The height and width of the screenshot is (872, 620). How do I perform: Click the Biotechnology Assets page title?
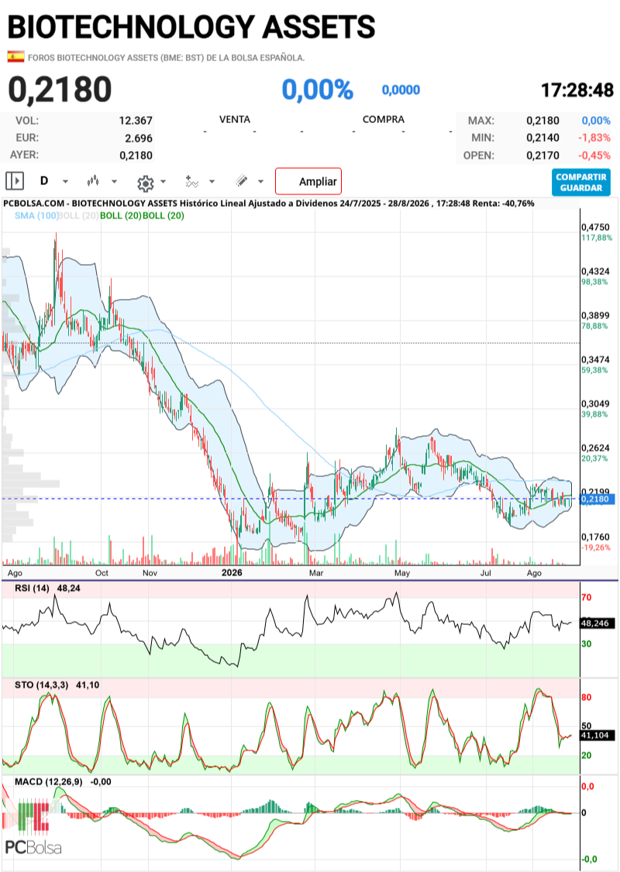pyautogui.click(x=191, y=26)
